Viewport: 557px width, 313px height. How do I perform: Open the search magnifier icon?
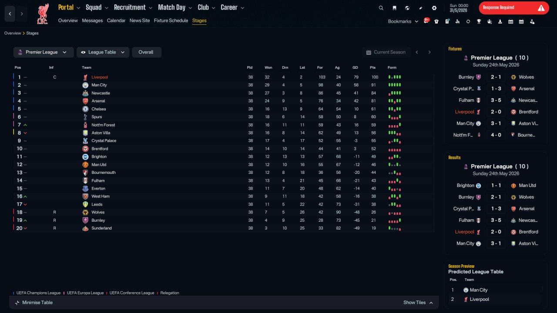(381, 8)
